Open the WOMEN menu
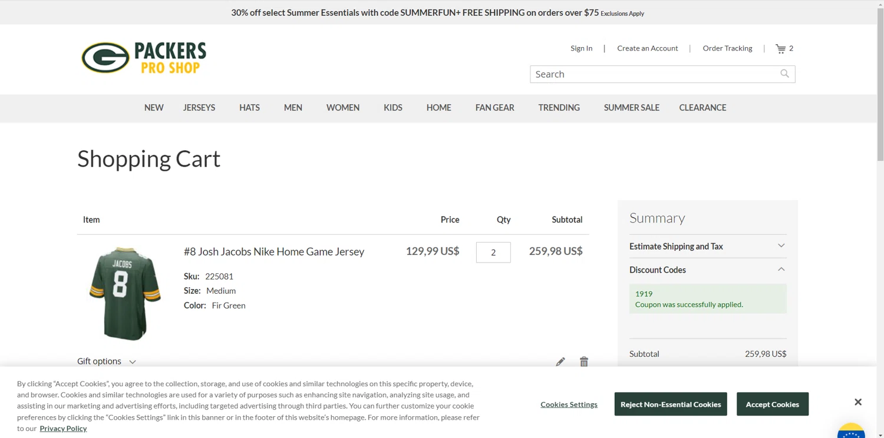This screenshot has height=438, width=884. (343, 108)
